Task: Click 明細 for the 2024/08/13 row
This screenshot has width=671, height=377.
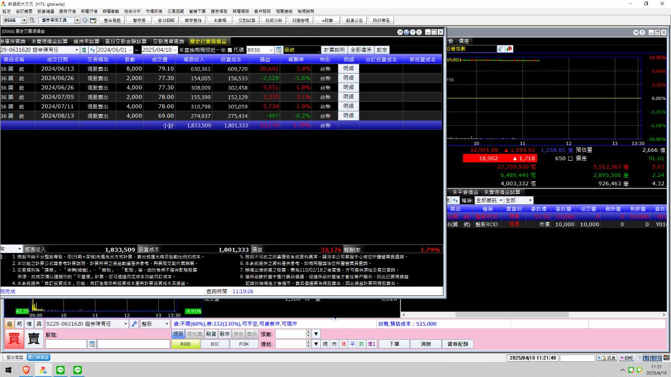Action: click(349, 116)
